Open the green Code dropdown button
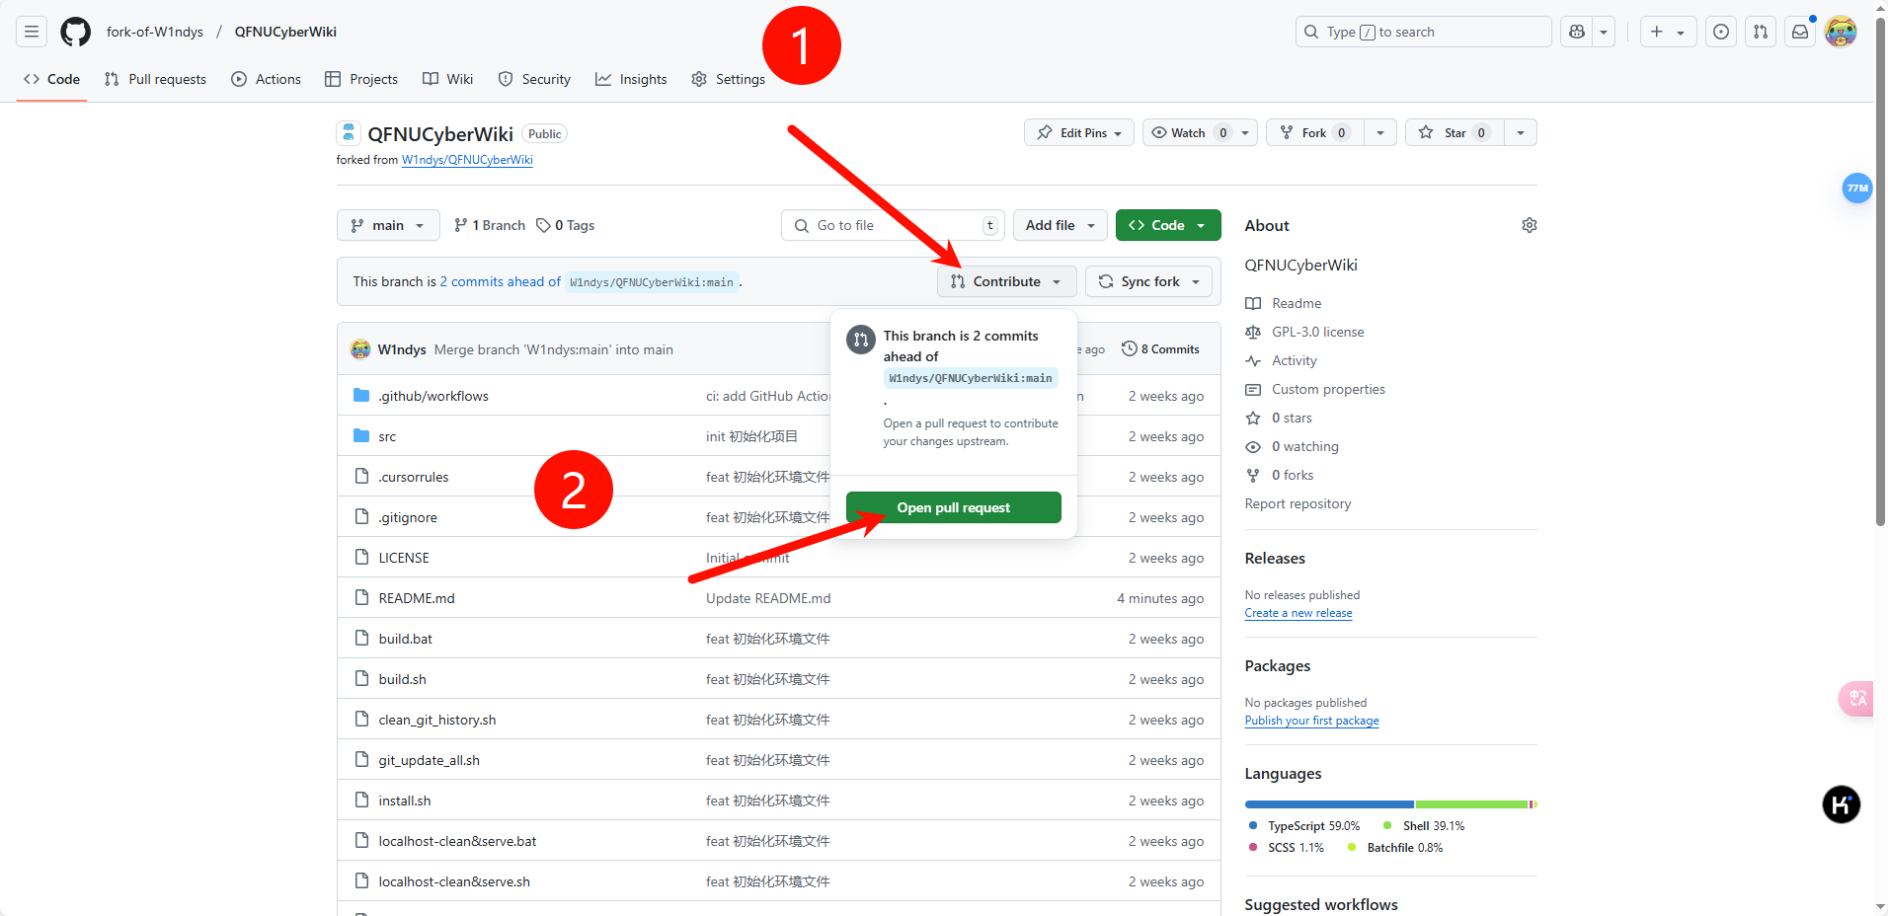Screen dimensions: 1888x916 (1168, 225)
